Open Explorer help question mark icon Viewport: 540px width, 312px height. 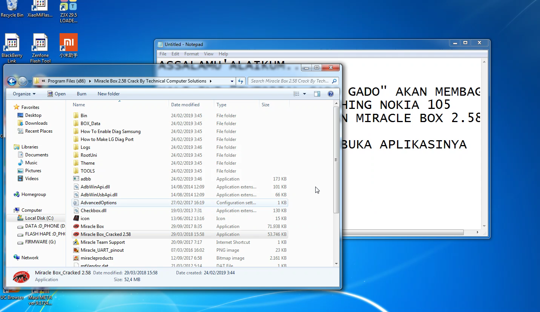[331, 94]
